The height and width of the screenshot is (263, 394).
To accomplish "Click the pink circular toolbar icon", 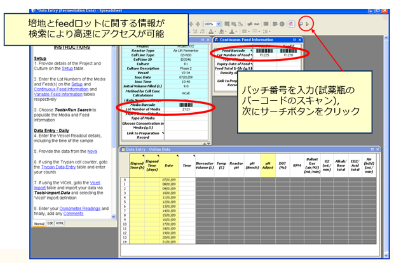I will point(291,24).
